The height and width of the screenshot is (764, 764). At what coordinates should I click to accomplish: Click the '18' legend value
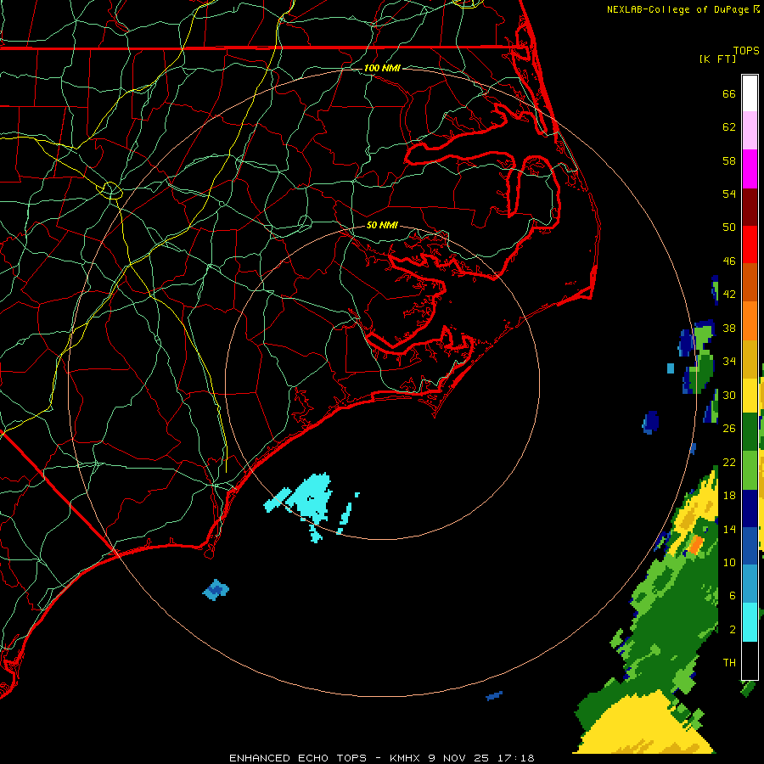click(x=729, y=496)
